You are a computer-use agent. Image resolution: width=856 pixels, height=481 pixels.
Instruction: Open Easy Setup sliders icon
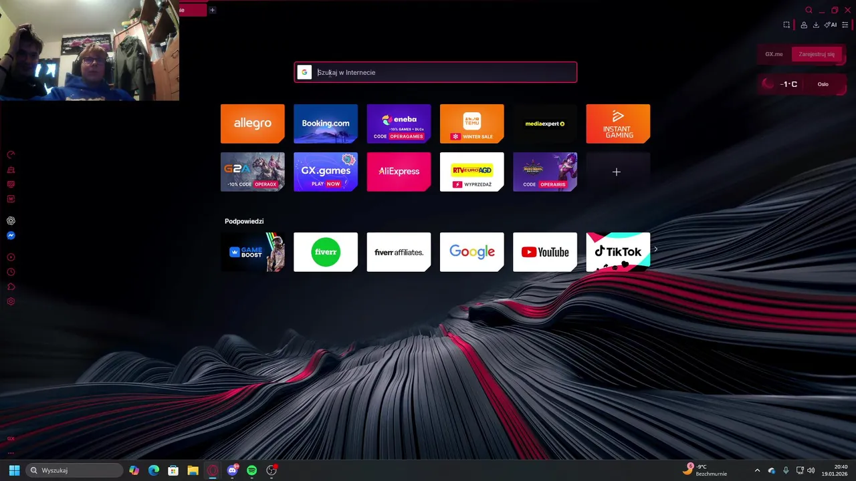click(845, 25)
